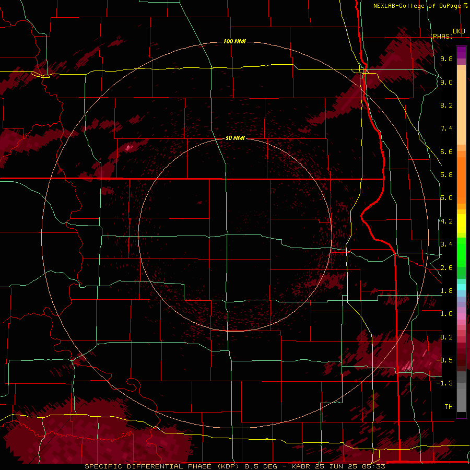Click the -0.5 scale value
The height and width of the screenshot is (470, 470).
tap(444, 360)
